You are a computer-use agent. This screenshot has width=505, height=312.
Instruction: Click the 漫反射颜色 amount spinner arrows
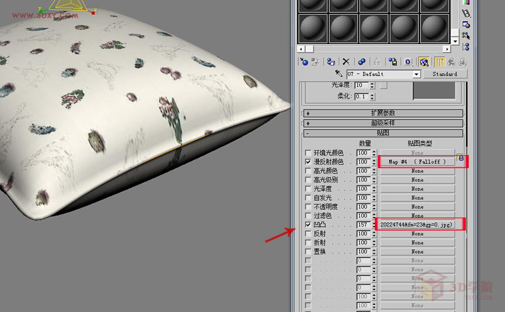click(374, 162)
